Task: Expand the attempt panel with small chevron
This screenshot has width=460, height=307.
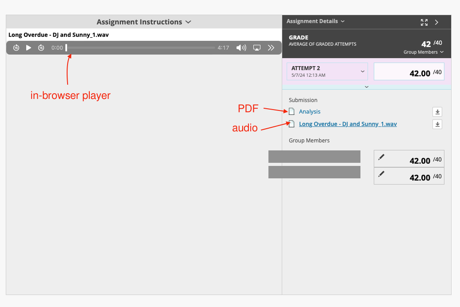Action: (x=367, y=86)
